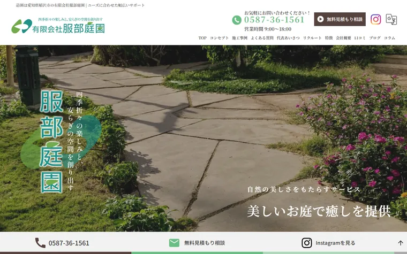Open the コラム menu item

tap(390, 38)
